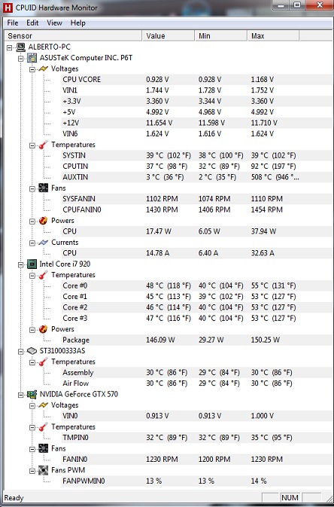Open the View menu

pyautogui.click(x=54, y=23)
